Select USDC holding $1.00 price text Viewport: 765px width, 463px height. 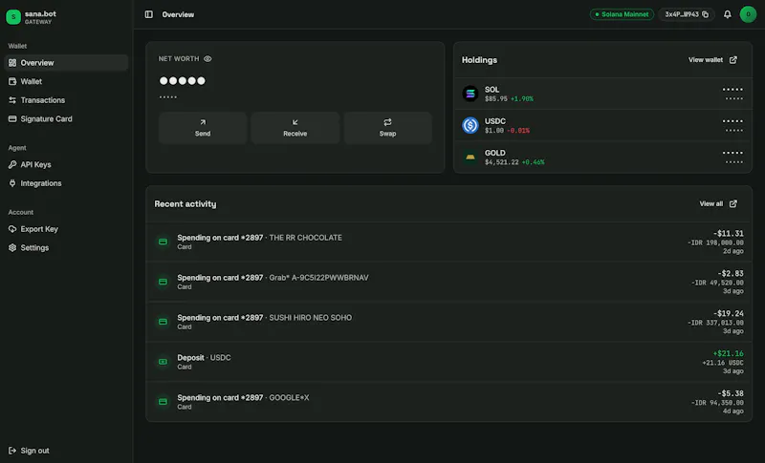[493, 131]
